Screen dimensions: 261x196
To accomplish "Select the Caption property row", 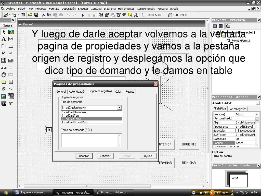I will coord(234,143).
